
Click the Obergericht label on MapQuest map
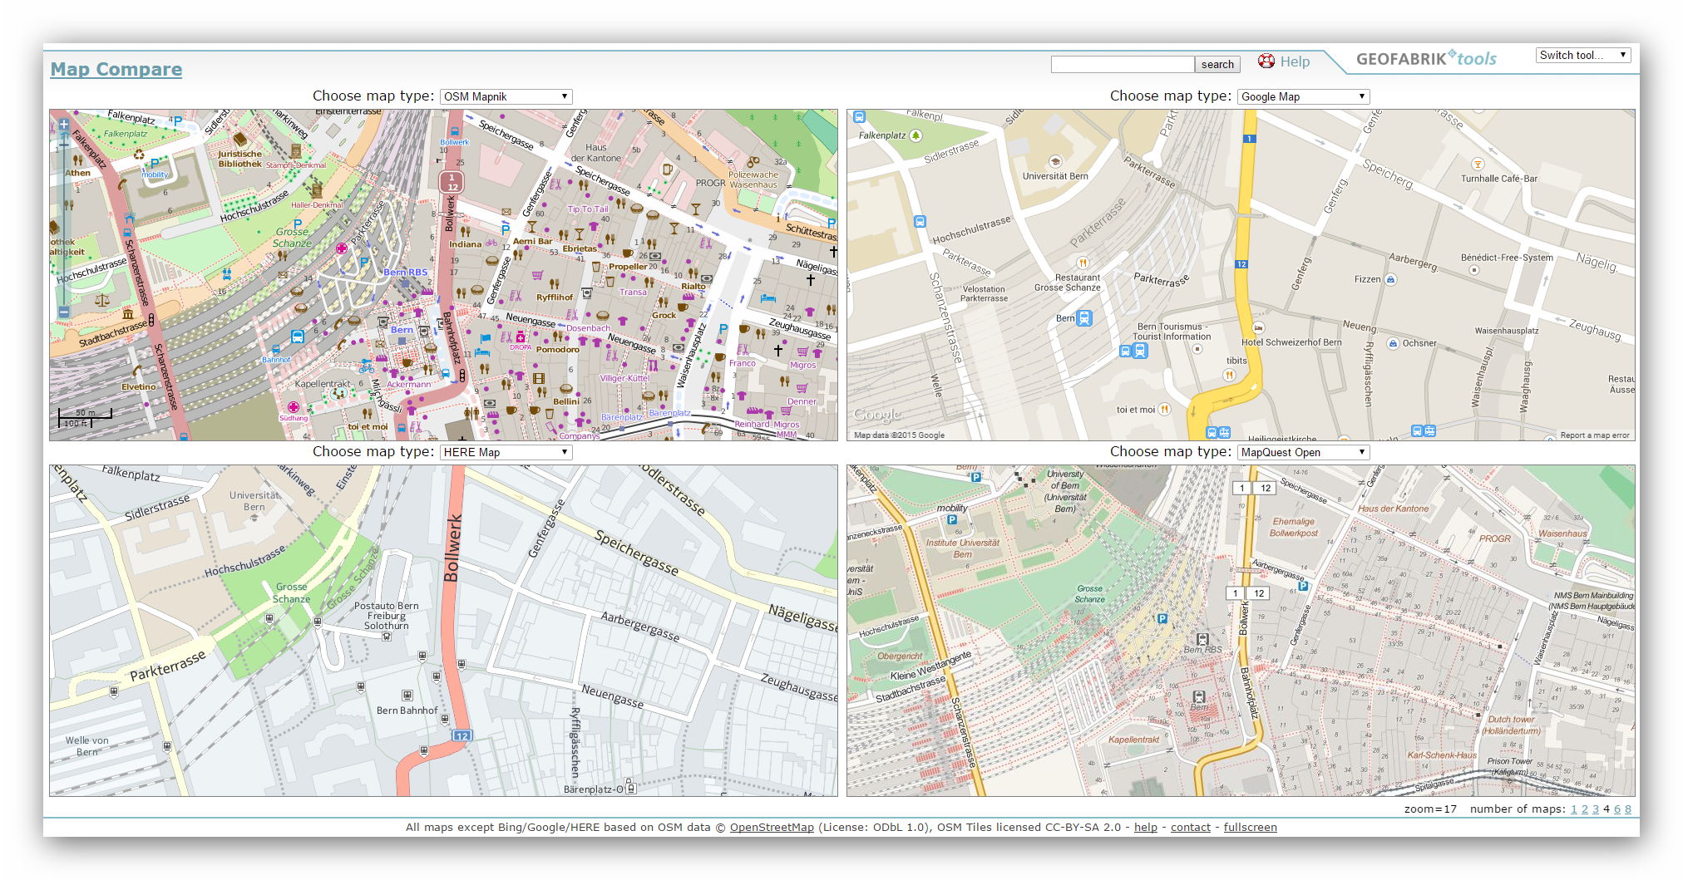click(900, 656)
